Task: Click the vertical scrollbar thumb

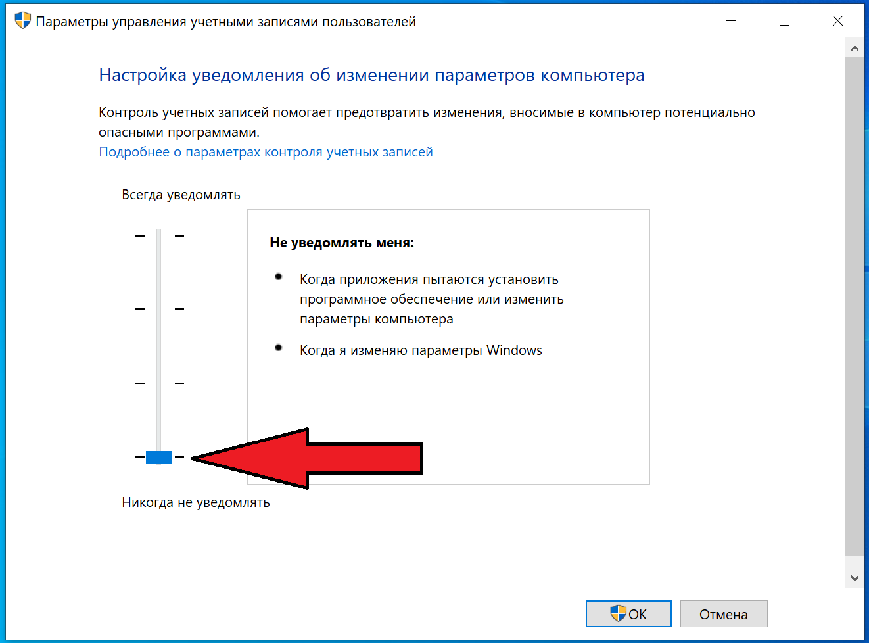Action: (x=855, y=306)
